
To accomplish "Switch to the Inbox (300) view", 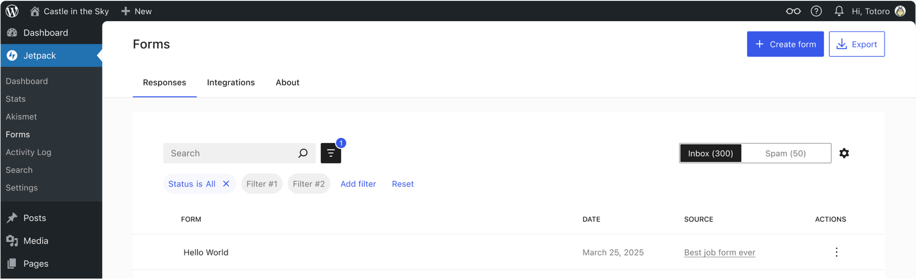I will [710, 153].
